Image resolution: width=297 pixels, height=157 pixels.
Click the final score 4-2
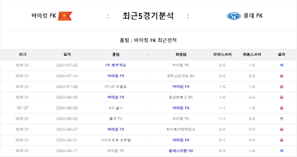pyautogui.click(x=252, y=97)
